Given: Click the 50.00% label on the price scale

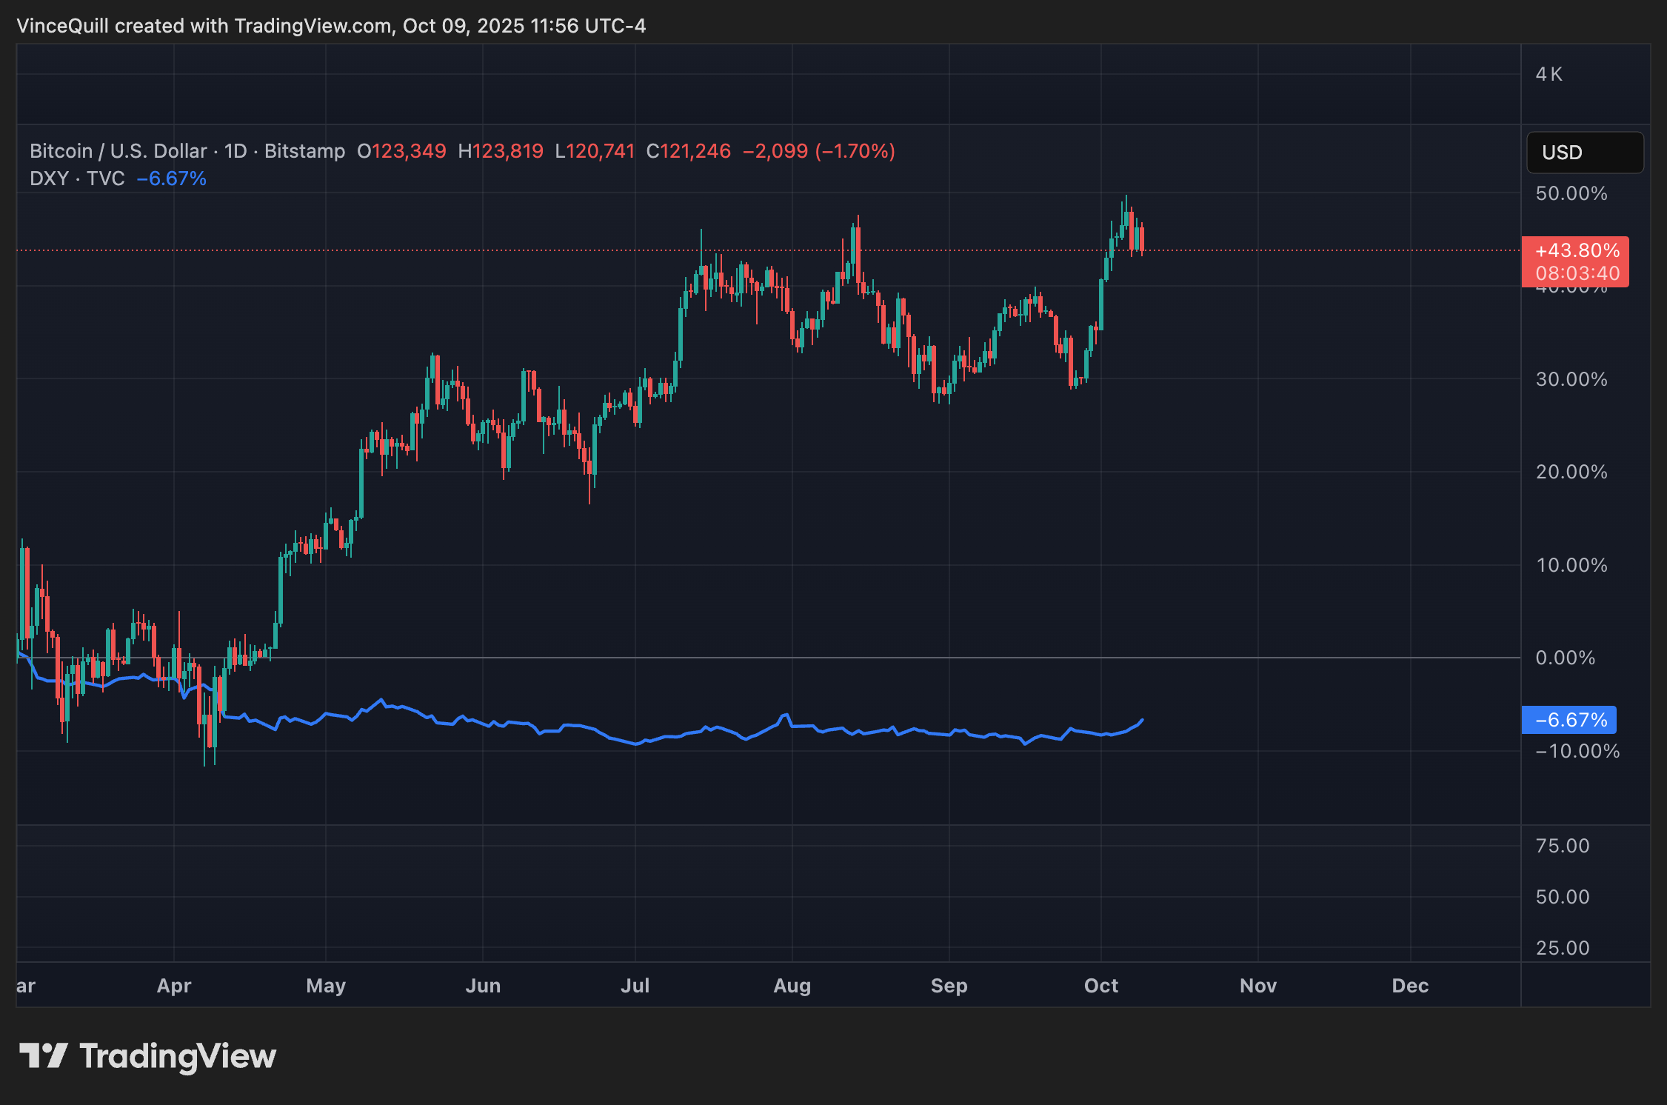Looking at the screenshot, I should 1571,193.
